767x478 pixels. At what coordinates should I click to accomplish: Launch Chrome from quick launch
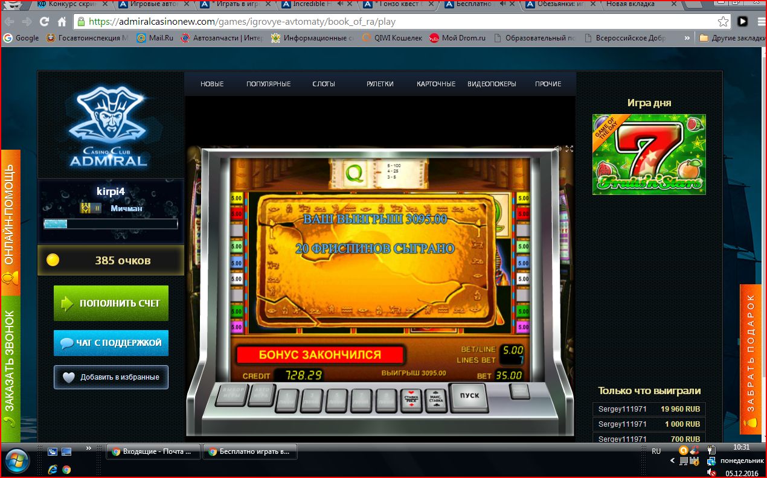coord(66,469)
